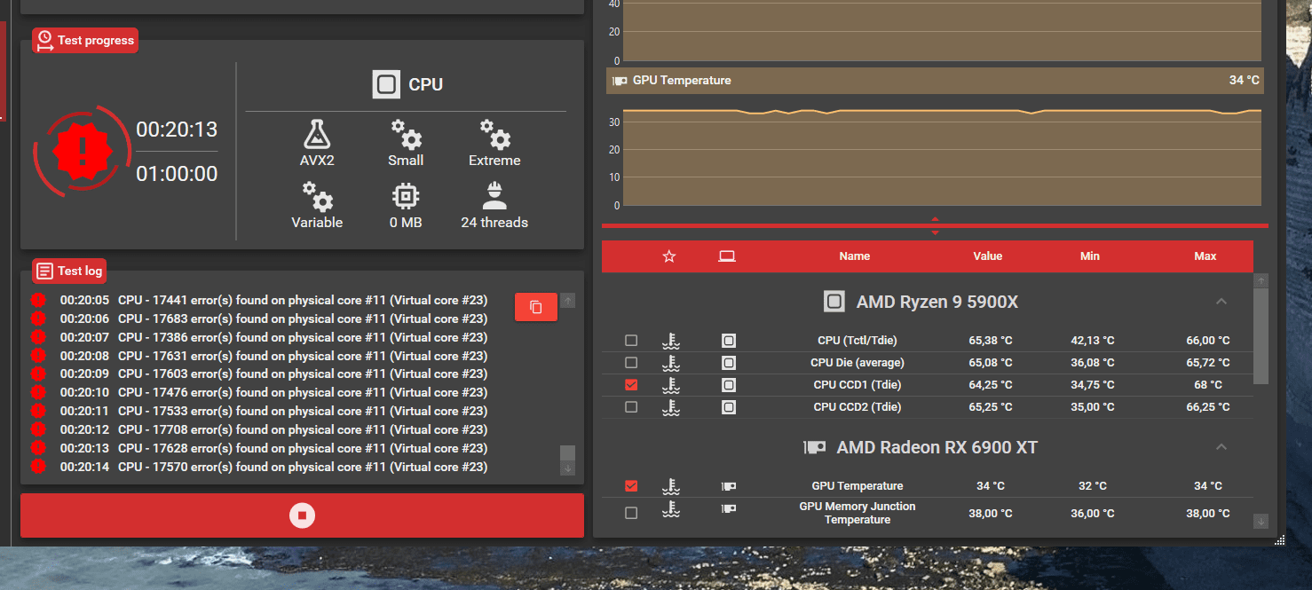
Task: Click the 0 MB memory chip icon
Action: pyautogui.click(x=406, y=197)
